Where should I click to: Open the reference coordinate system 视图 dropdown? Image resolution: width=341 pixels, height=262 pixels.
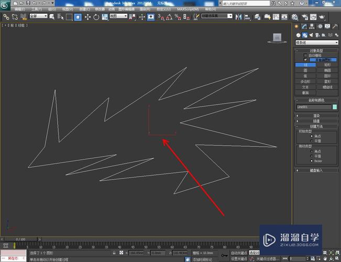(118, 16)
